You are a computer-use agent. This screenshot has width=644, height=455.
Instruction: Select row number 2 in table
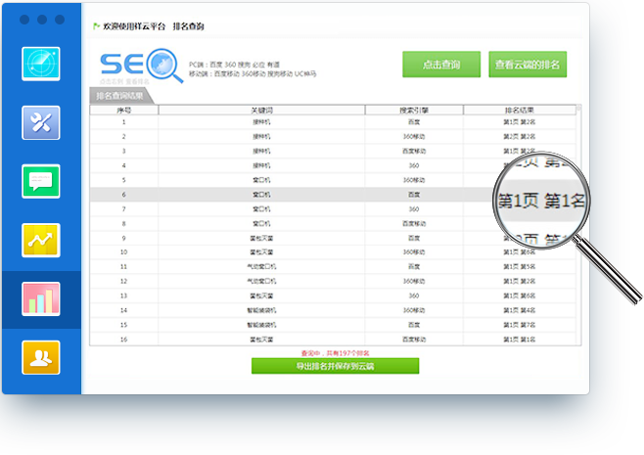point(333,136)
